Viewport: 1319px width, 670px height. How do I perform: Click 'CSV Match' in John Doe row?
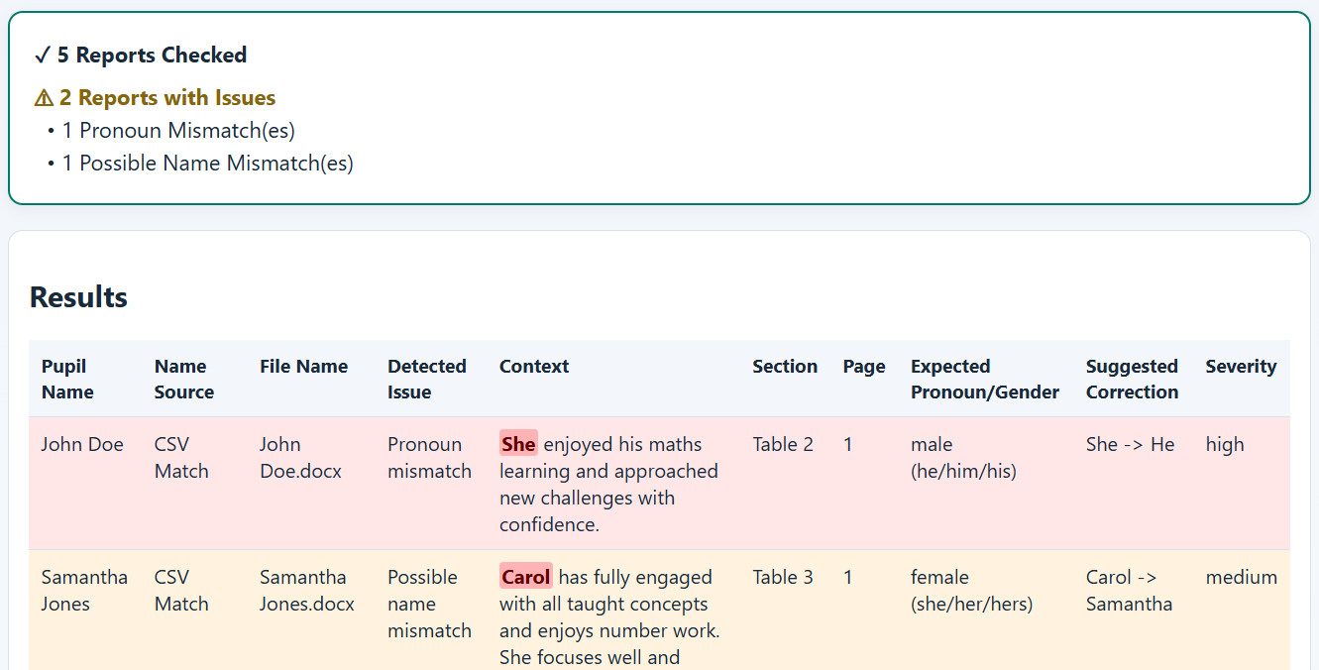tap(181, 458)
